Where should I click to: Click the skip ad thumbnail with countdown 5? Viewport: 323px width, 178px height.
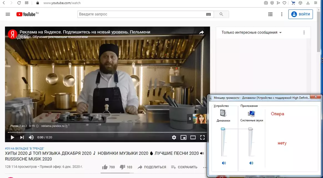pos(197,119)
